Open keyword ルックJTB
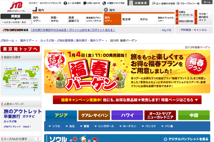The width and height of the screenshot is (214, 142). [x=10, y=121]
